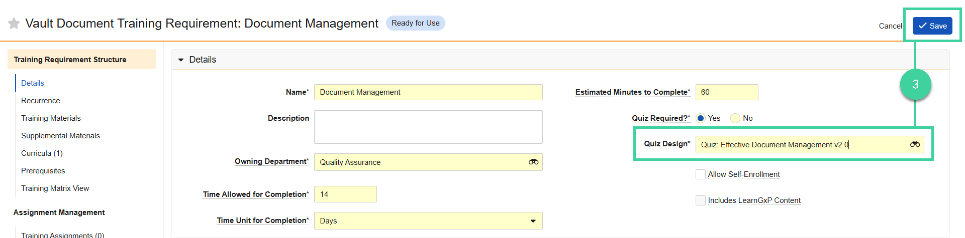Click the Save button
Viewport: 965px width, 238px height.
(932, 26)
